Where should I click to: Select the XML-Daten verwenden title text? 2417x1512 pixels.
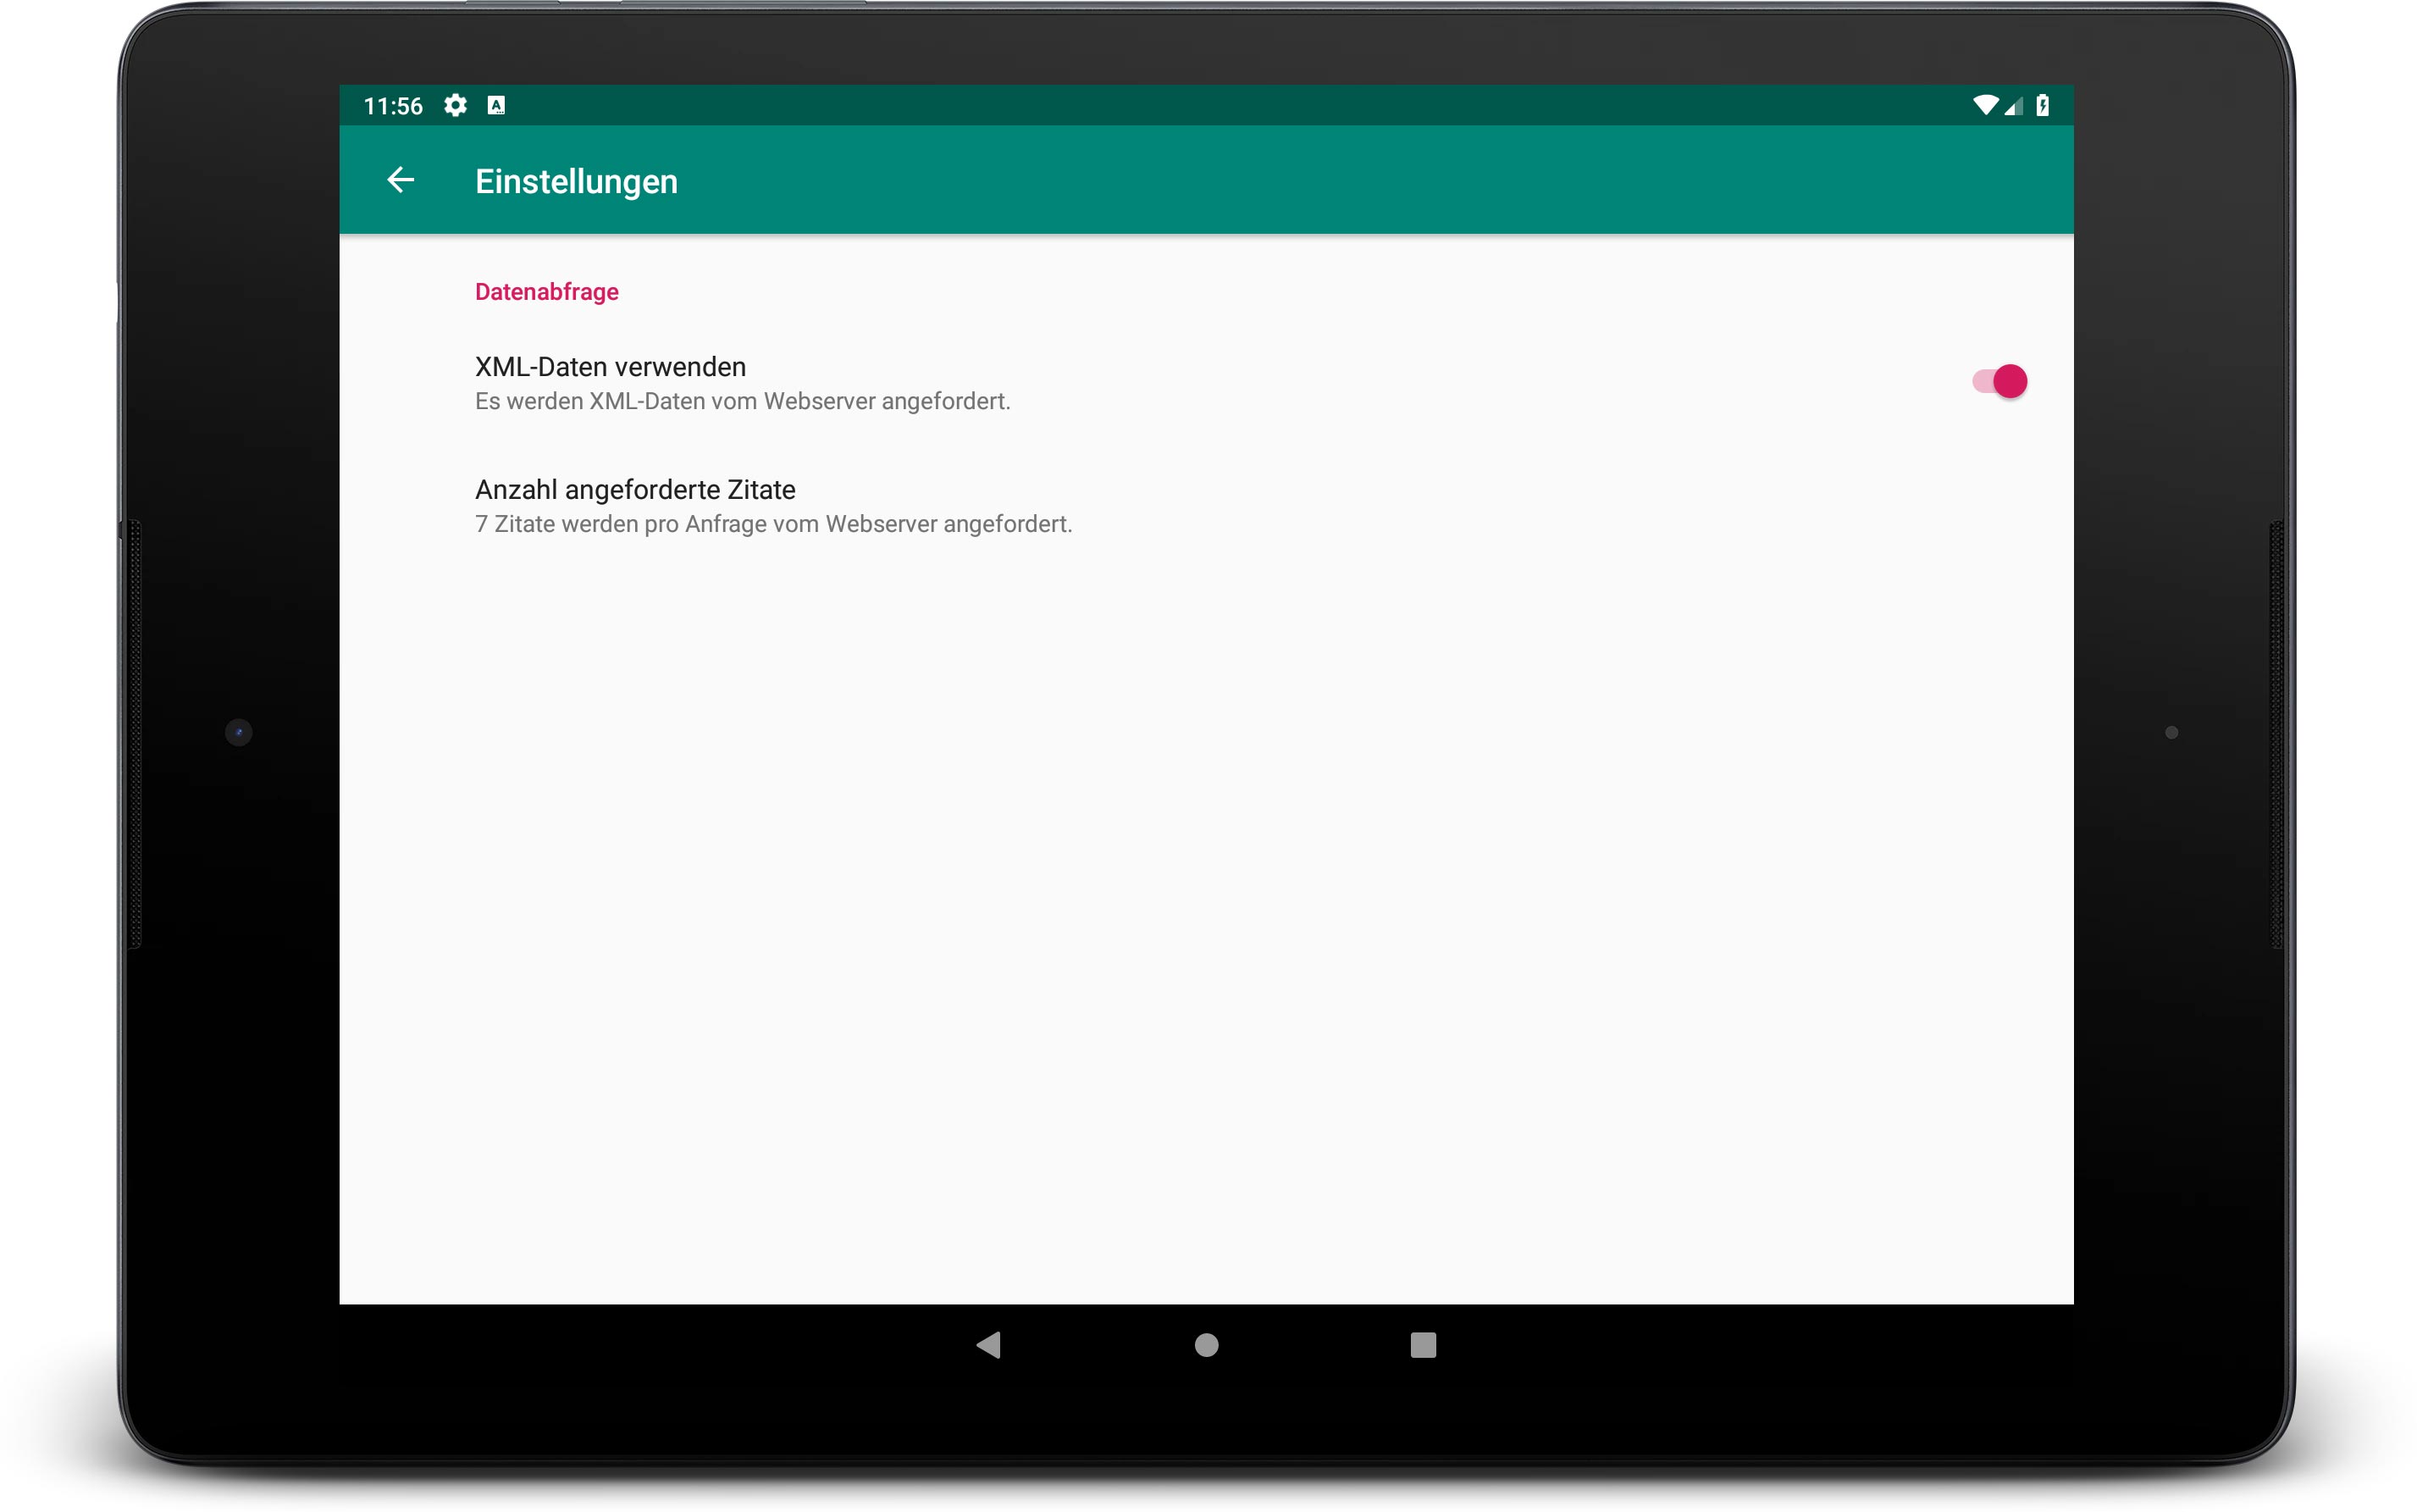pos(610,366)
